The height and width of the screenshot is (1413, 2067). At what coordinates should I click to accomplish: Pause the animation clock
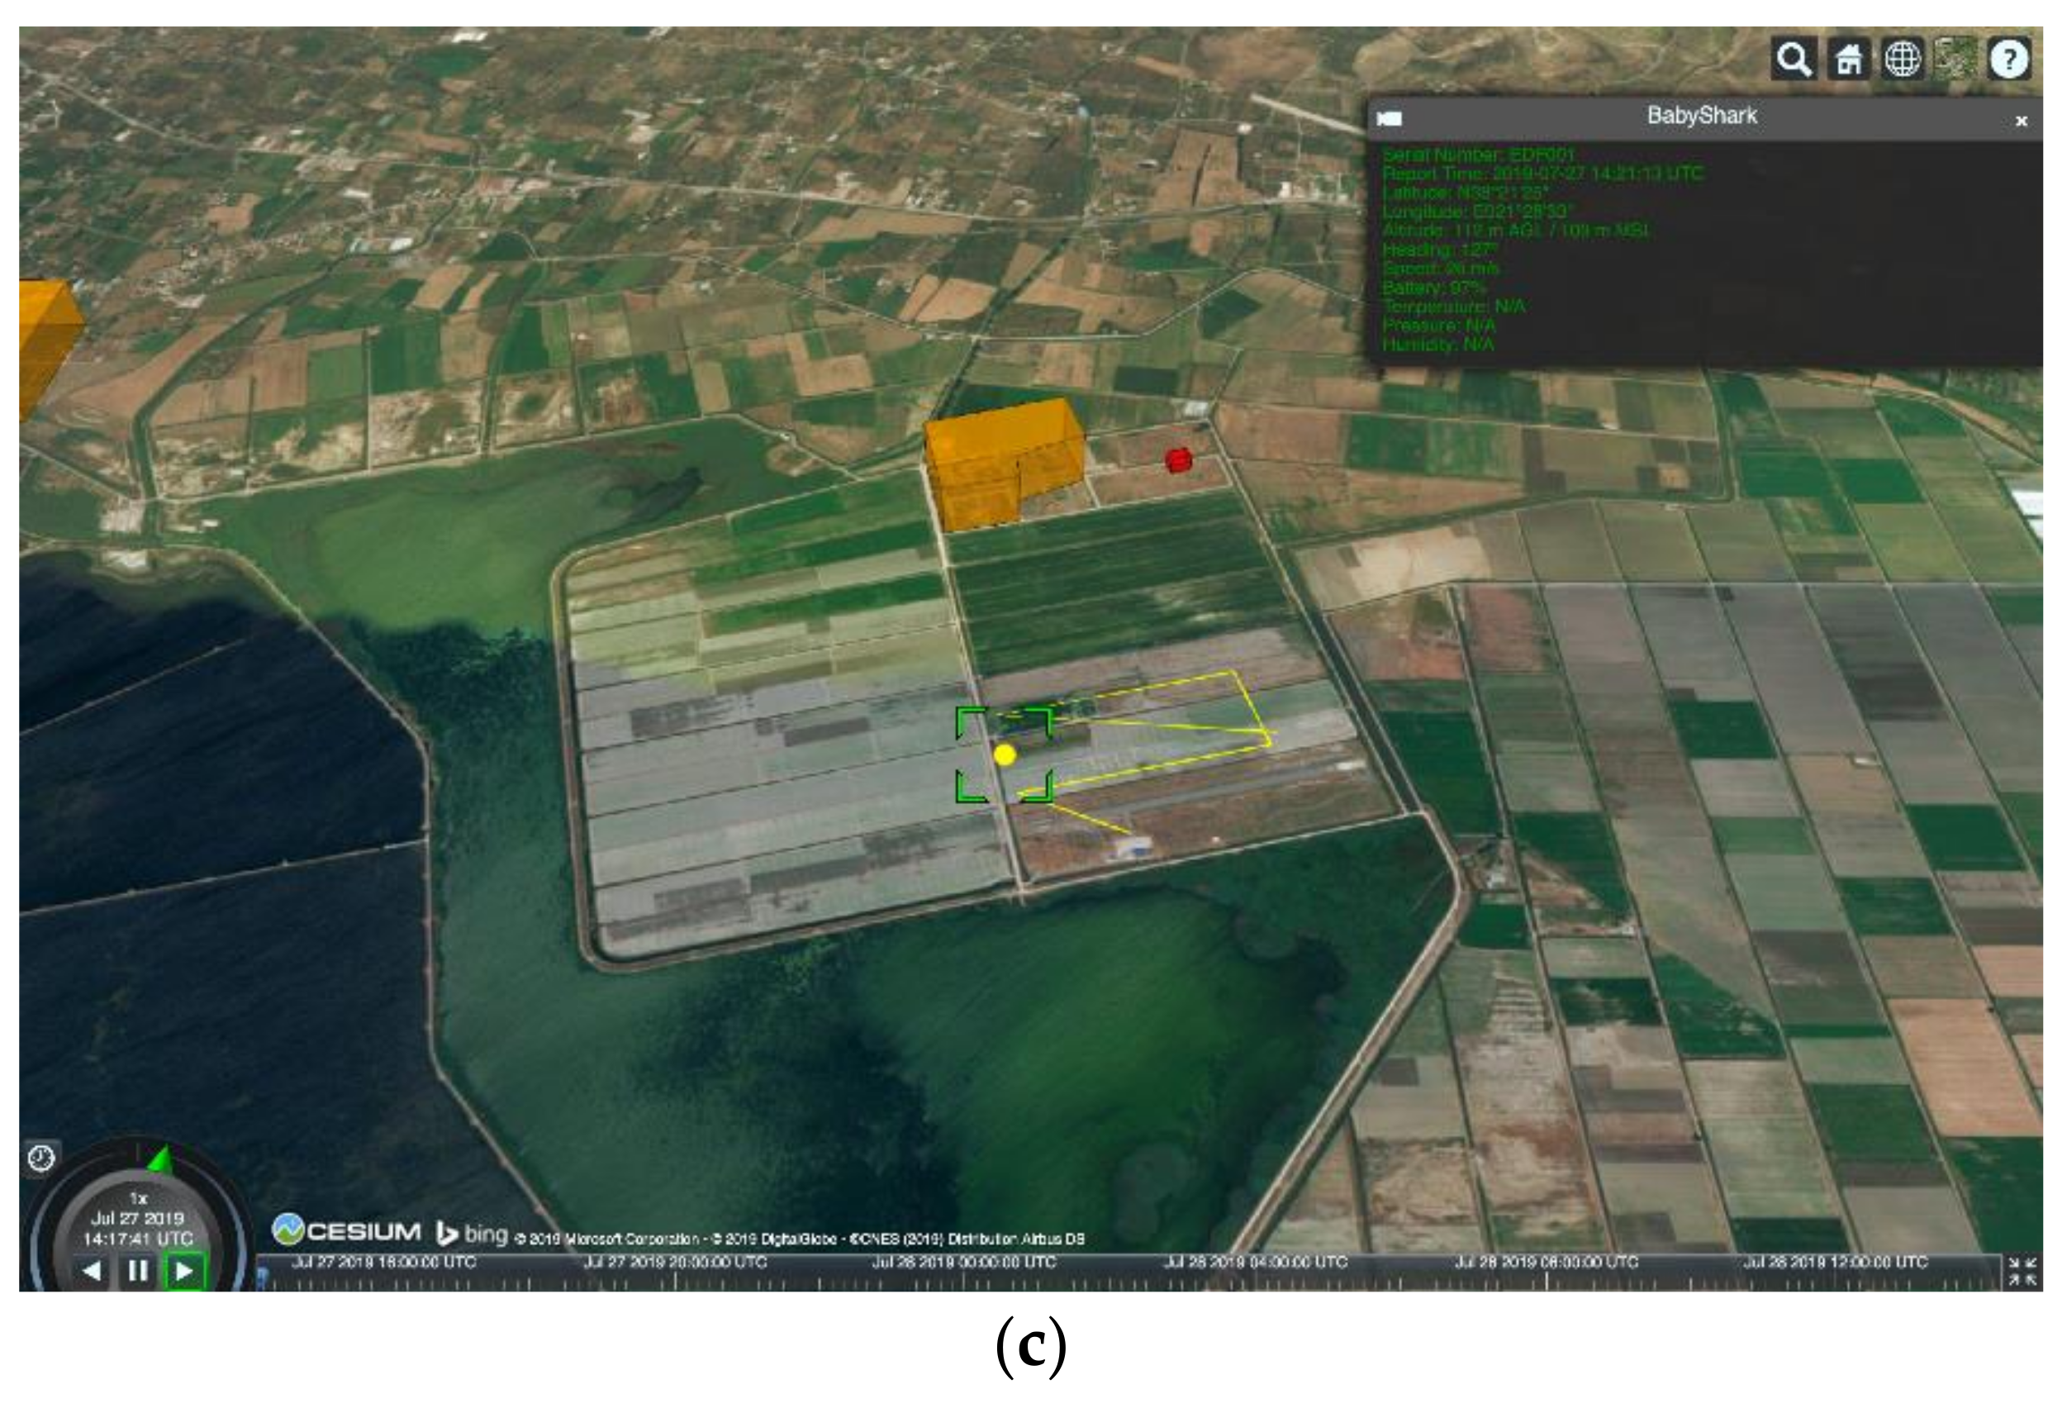pos(137,1271)
